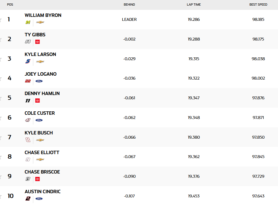This screenshot has width=278, height=205.
Task: Click the number 8 car badge
Action: [x=28, y=140]
